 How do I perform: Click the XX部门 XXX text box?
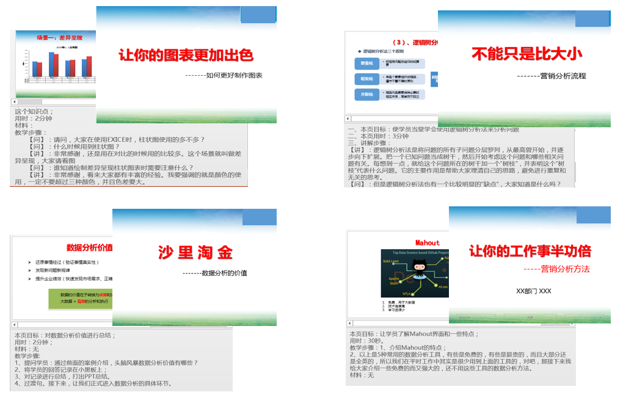coord(533,291)
